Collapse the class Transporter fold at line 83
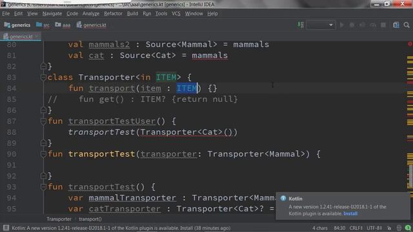Screen dimensions: 413x232 (x=43, y=77)
